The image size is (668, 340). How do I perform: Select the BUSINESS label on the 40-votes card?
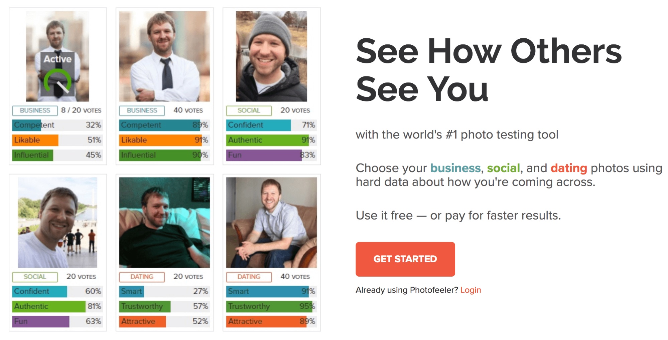tap(141, 110)
